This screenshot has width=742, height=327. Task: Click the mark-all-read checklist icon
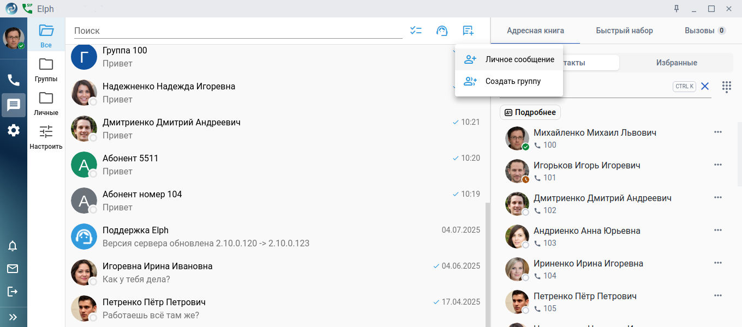[416, 31]
